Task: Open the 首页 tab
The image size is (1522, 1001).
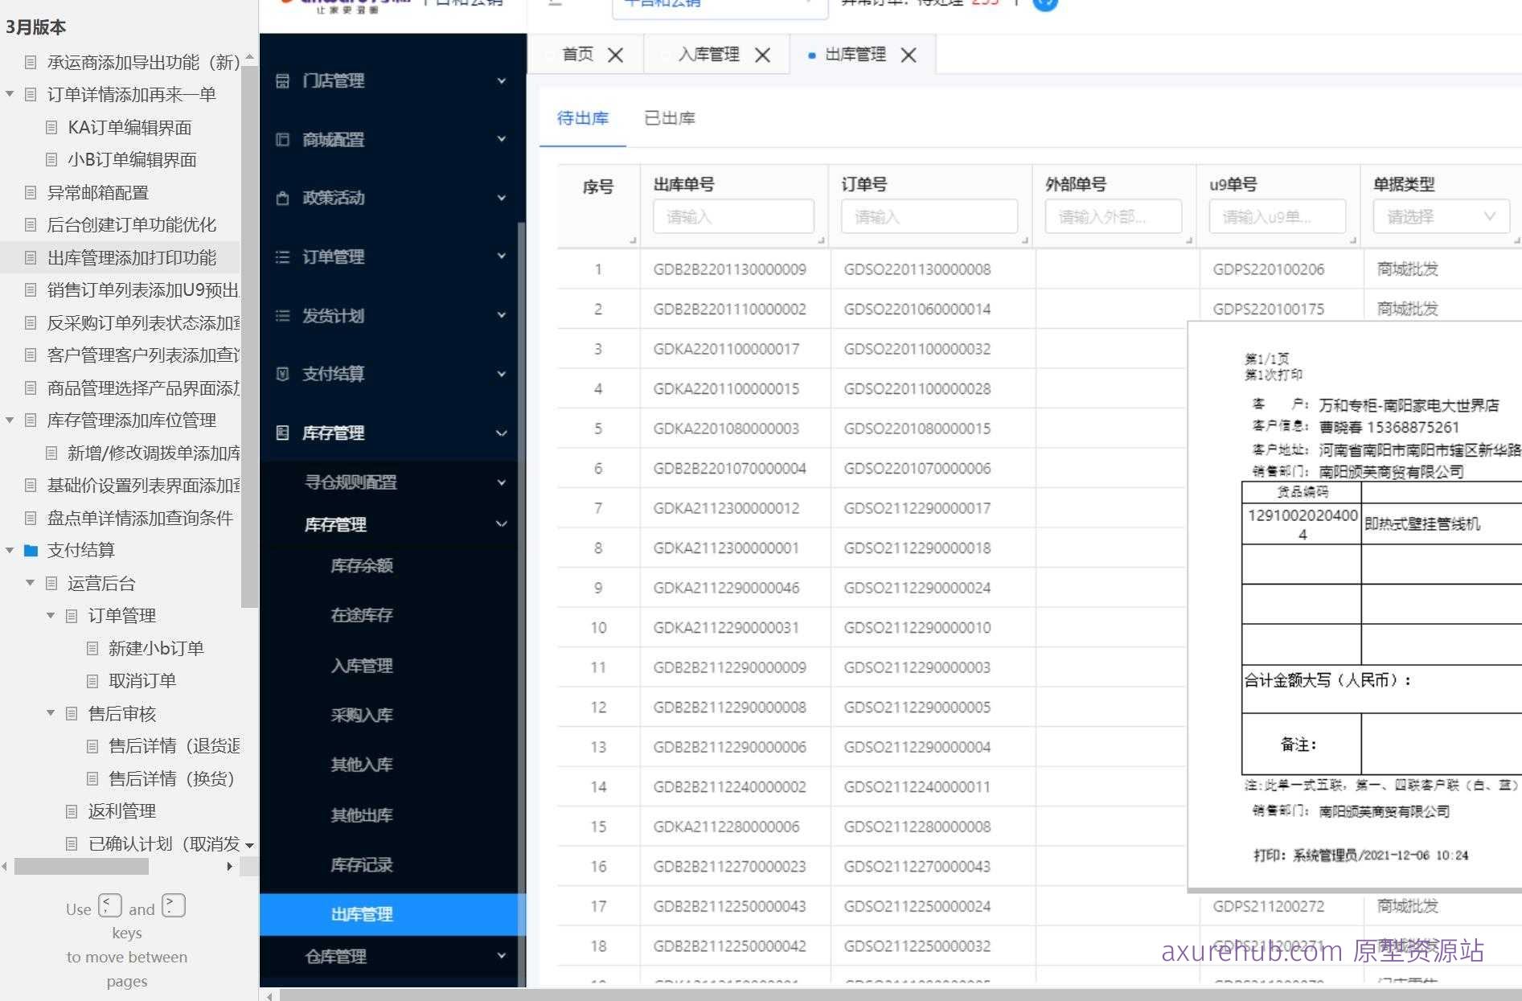Action: 580,55
